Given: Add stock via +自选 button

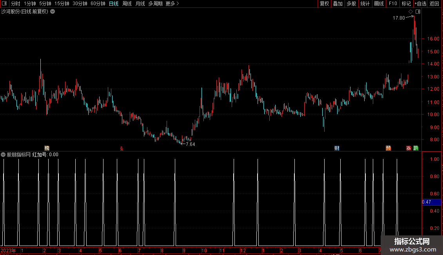Looking at the screenshot, I should coord(420,4).
